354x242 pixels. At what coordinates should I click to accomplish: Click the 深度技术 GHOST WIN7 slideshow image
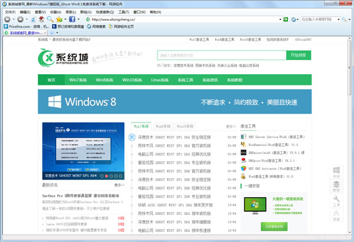(x=83, y=151)
